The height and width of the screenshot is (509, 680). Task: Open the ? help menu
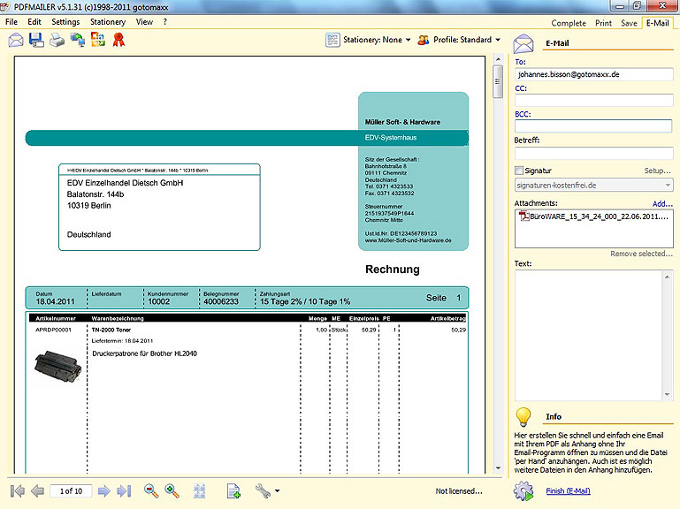tap(165, 22)
